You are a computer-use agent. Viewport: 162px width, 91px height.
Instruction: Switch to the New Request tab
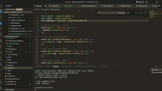tap(108, 6)
